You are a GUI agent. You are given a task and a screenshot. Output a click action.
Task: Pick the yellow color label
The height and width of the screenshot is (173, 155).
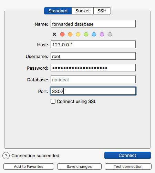(x=78, y=34)
